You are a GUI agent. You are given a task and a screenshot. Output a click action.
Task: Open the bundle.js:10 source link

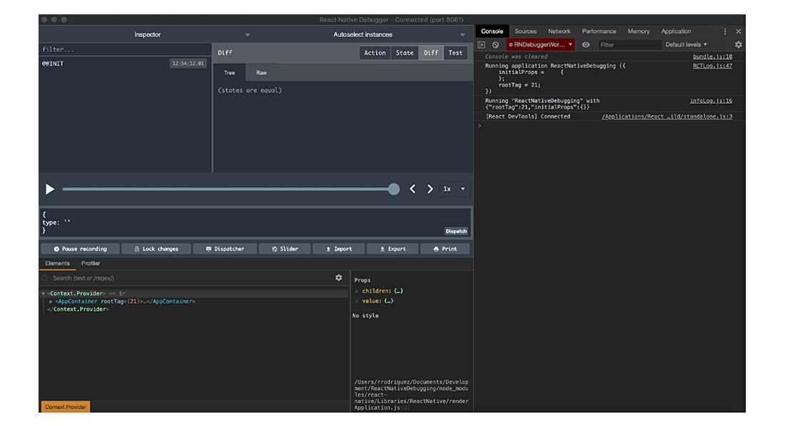(712, 56)
